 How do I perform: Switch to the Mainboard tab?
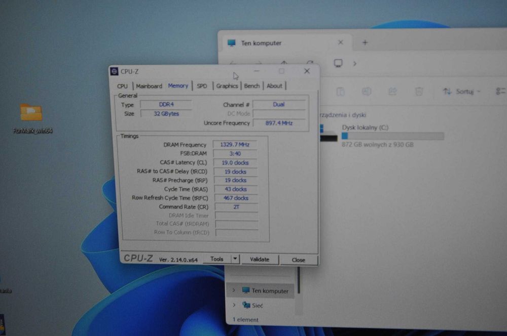[149, 86]
